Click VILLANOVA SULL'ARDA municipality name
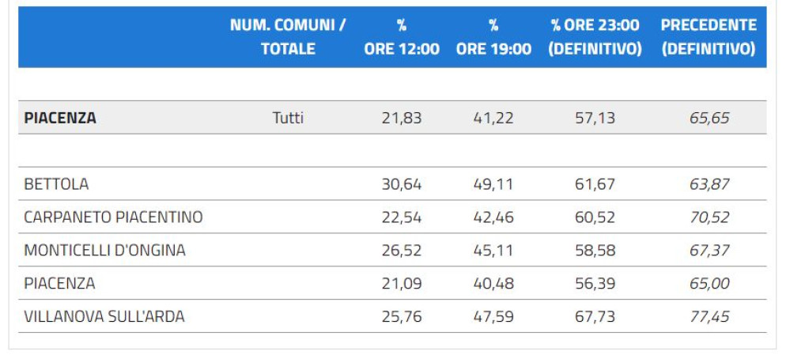The width and height of the screenshot is (786, 355). (x=104, y=317)
